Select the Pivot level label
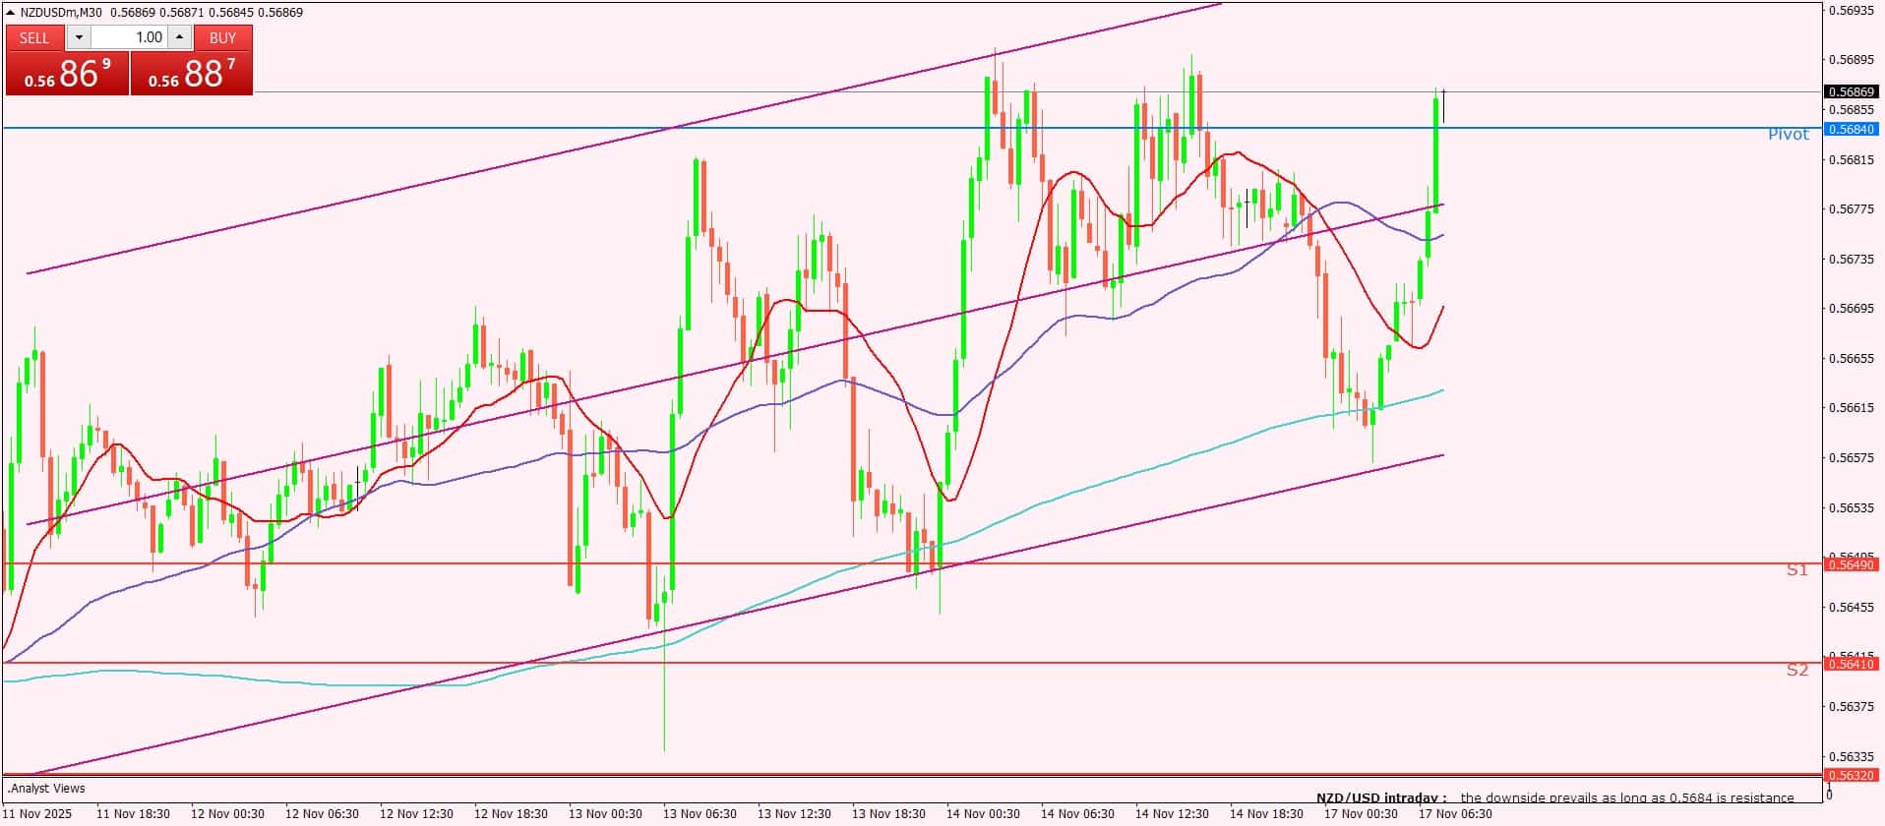The height and width of the screenshot is (826, 1885). coord(1788,135)
